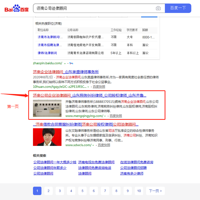Go to results page 2
The height and width of the screenshot is (200, 200).
click(48, 191)
